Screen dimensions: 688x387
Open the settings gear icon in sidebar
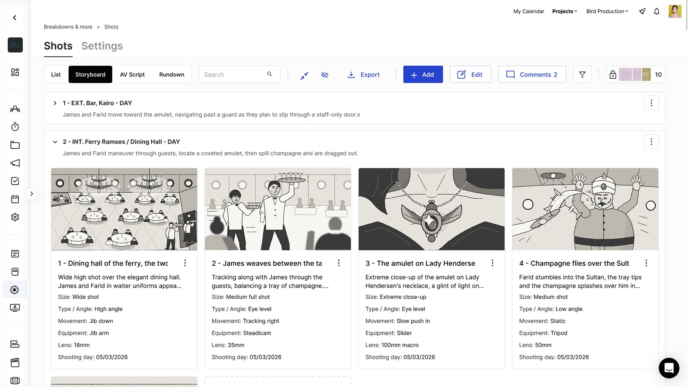pyautogui.click(x=15, y=217)
